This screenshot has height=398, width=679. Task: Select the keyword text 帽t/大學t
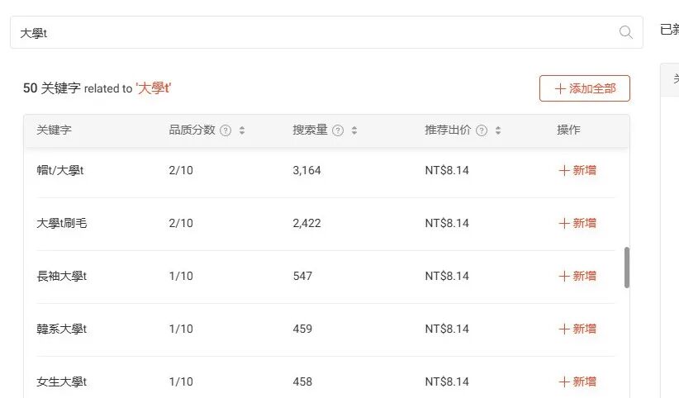coord(59,170)
